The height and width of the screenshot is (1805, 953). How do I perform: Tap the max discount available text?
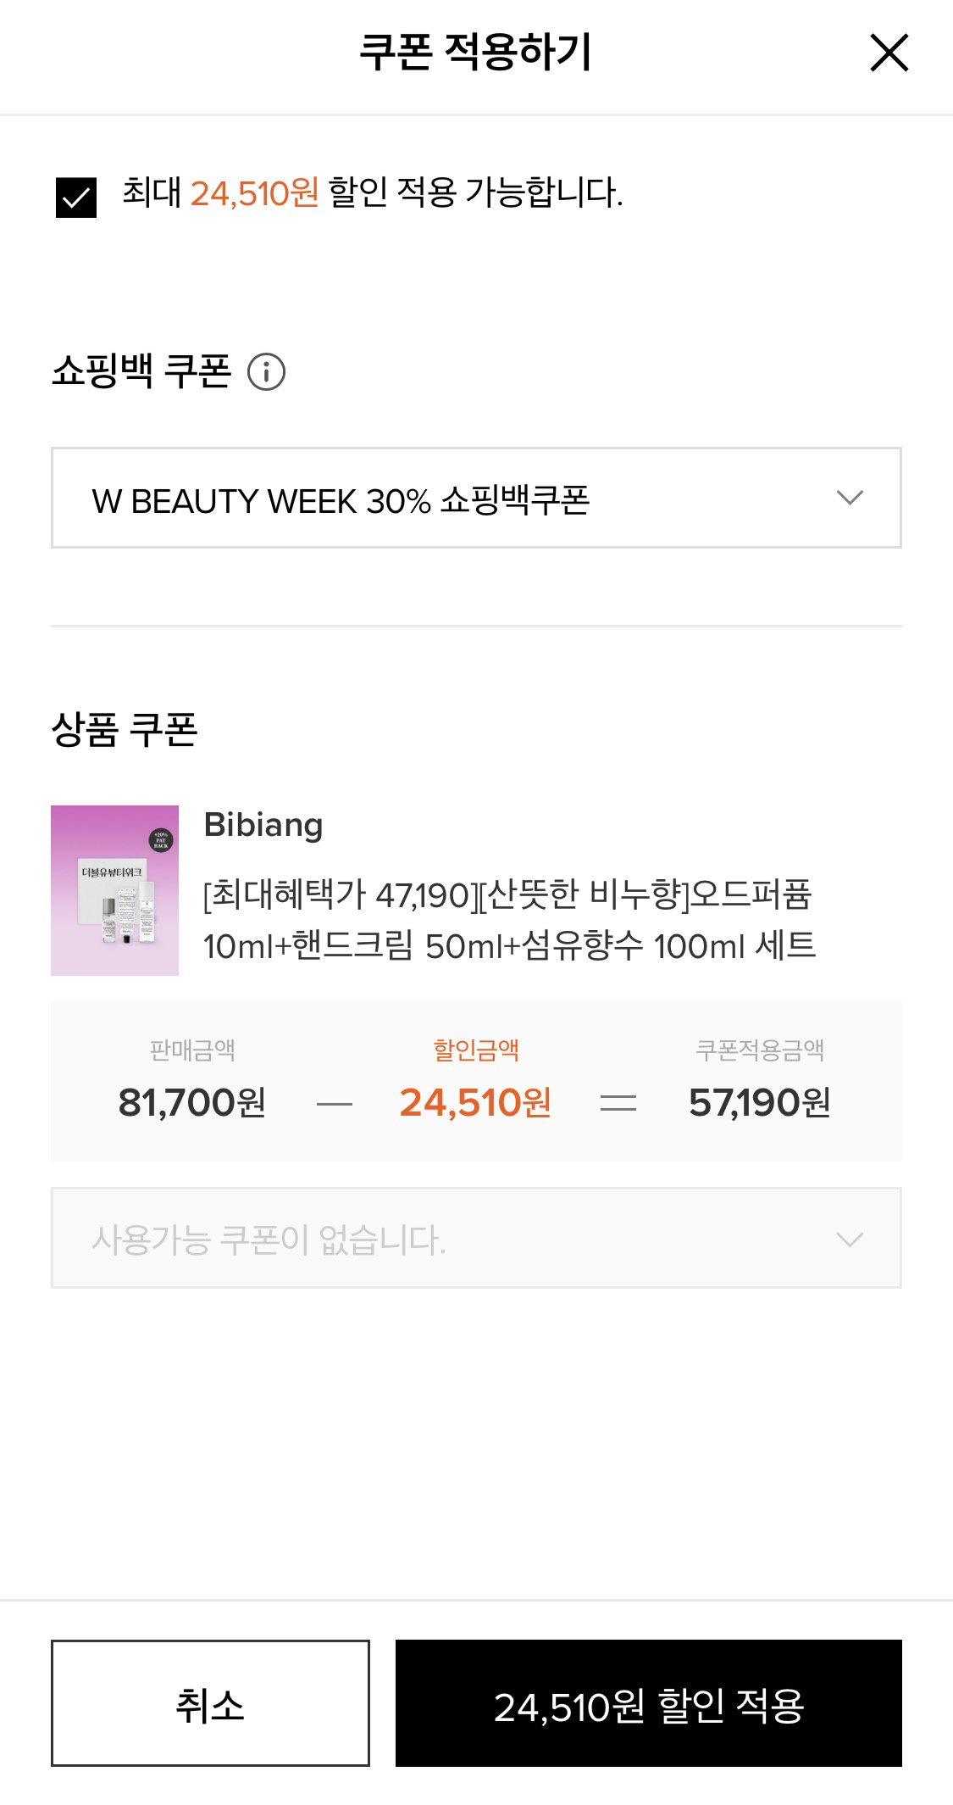pyautogui.click(x=373, y=193)
